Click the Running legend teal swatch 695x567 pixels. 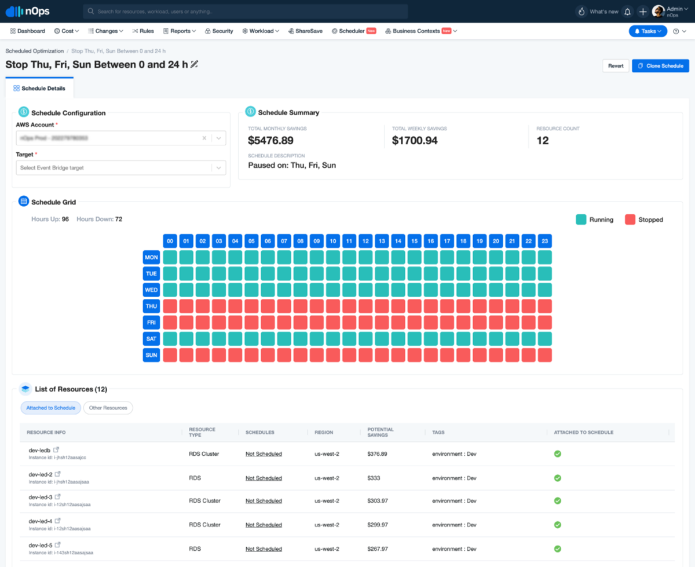click(x=581, y=220)
